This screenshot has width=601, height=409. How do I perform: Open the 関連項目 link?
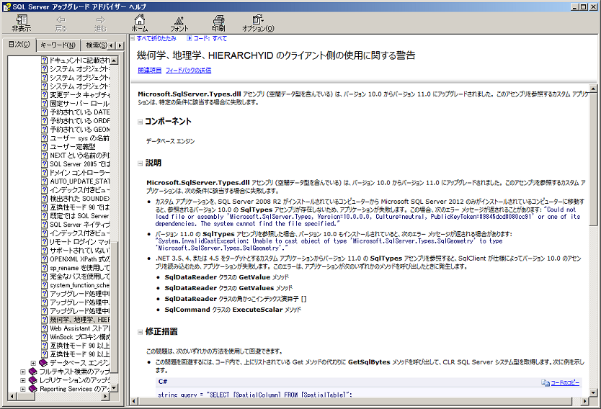(150, 70)
